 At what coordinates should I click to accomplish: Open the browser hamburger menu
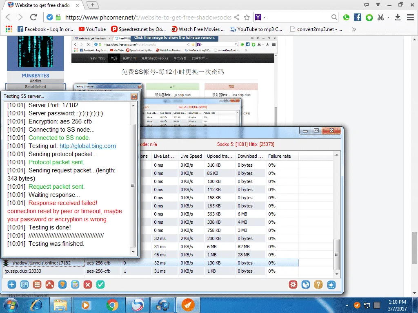(x=410, y=17)
